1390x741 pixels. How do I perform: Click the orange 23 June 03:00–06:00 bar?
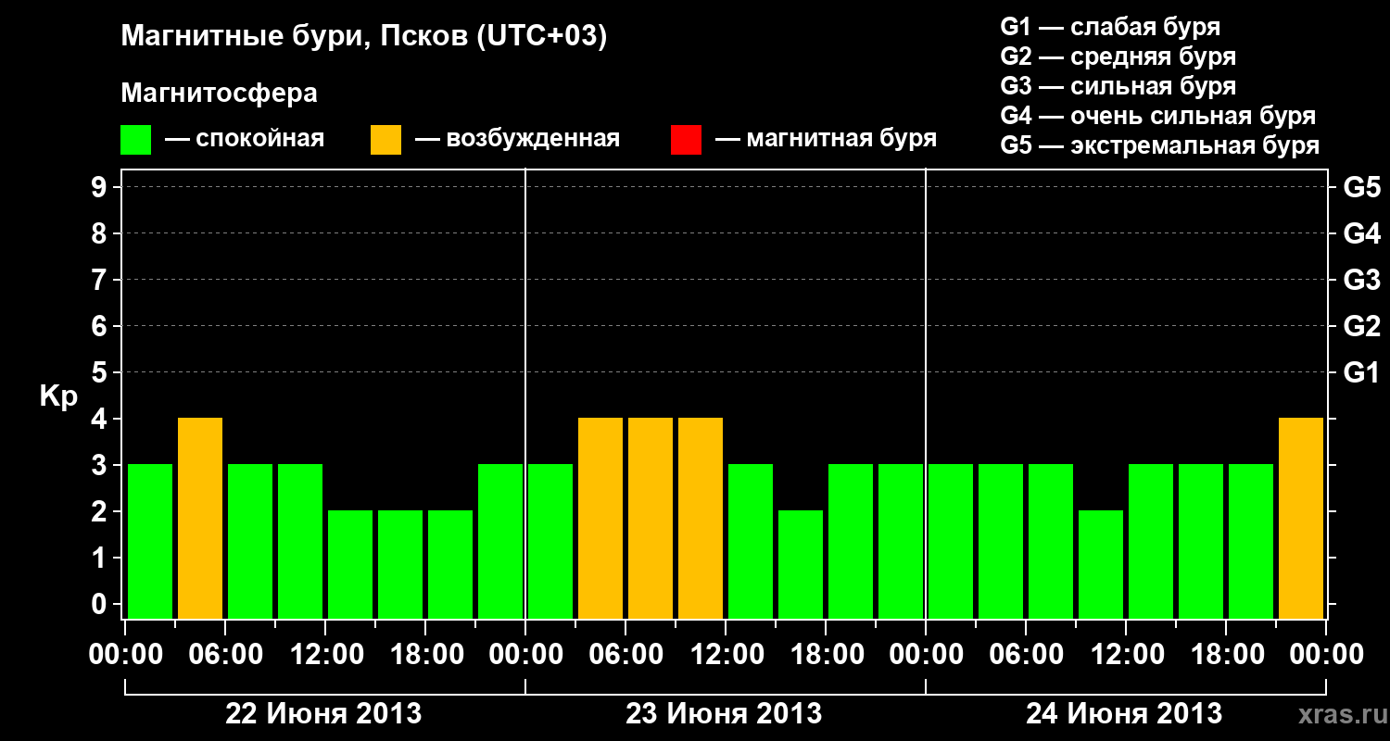click(600, 518)
